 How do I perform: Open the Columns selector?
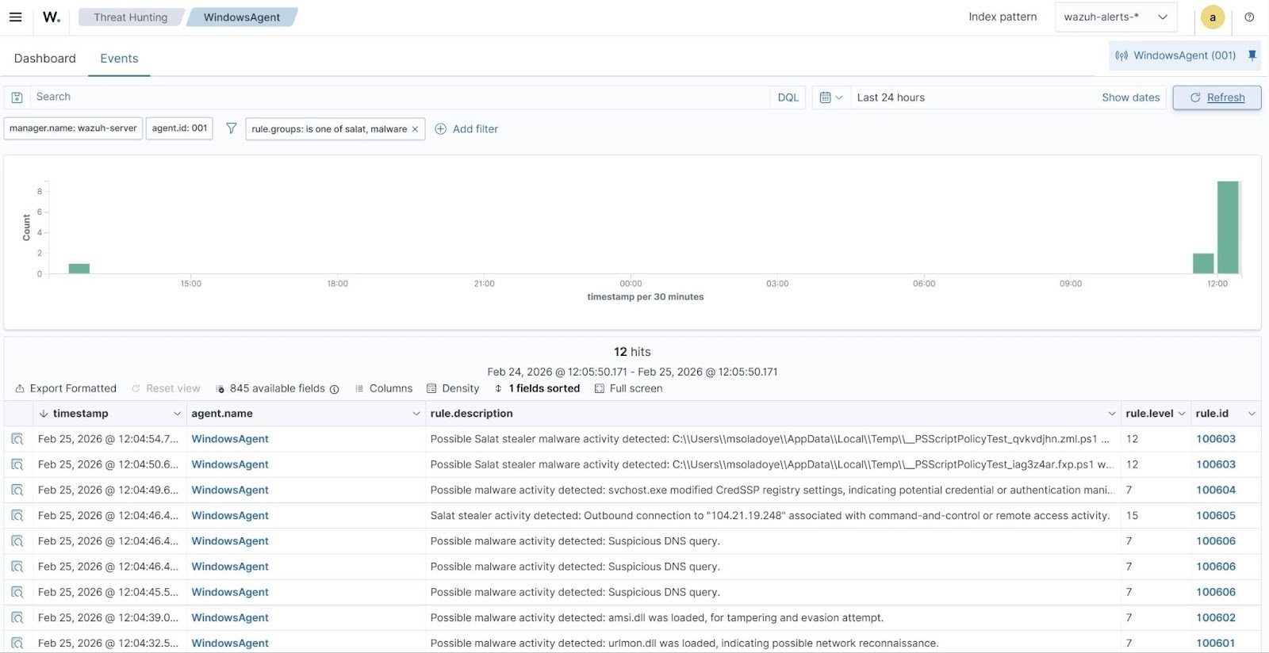pos(383,388)
